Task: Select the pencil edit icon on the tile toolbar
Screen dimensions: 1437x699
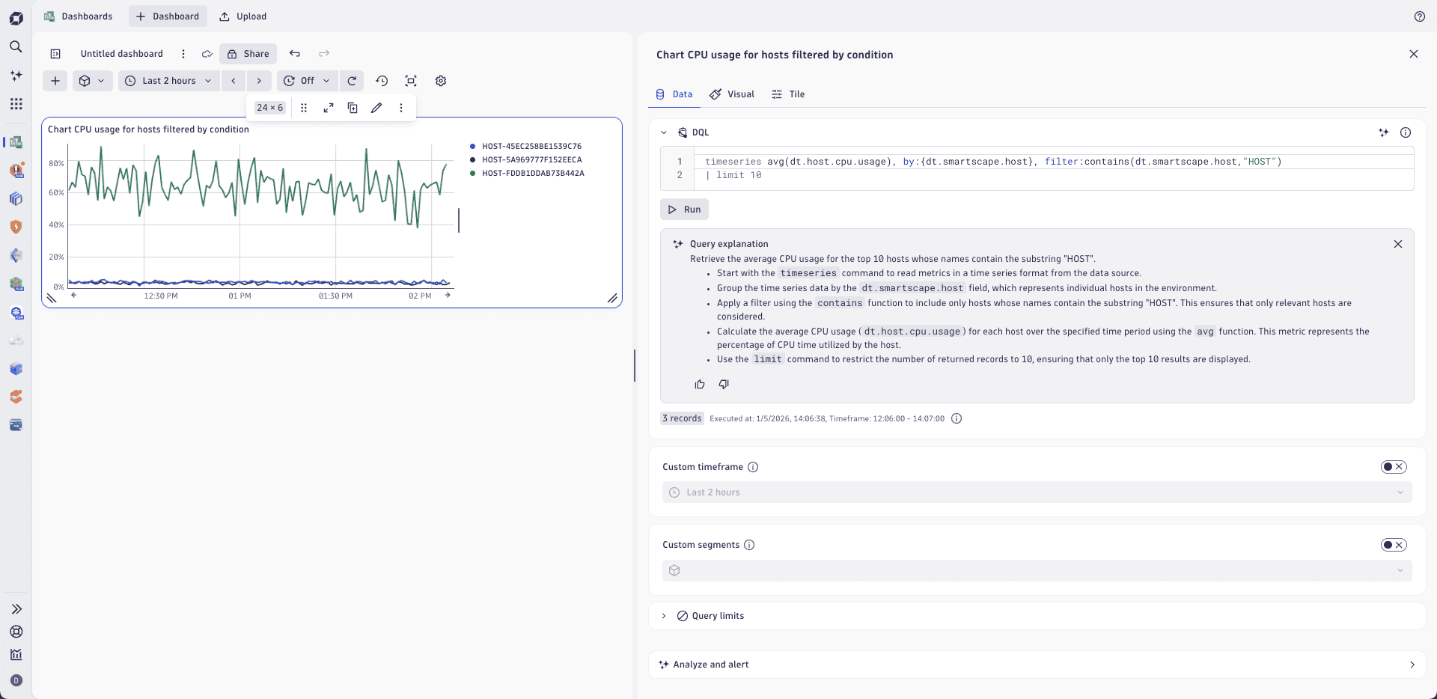Action: [x=377, y=108]
